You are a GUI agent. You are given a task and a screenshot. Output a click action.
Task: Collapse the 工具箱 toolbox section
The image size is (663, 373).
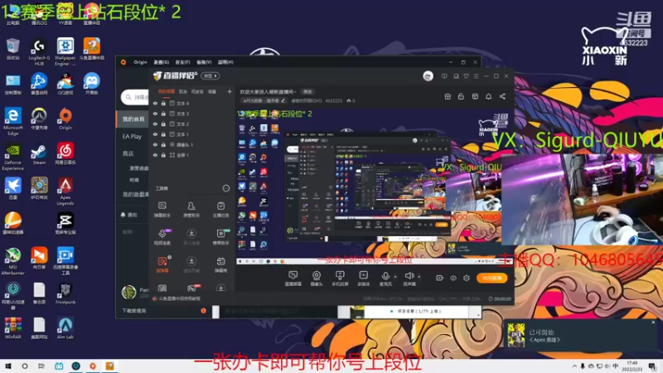(225, 188)
